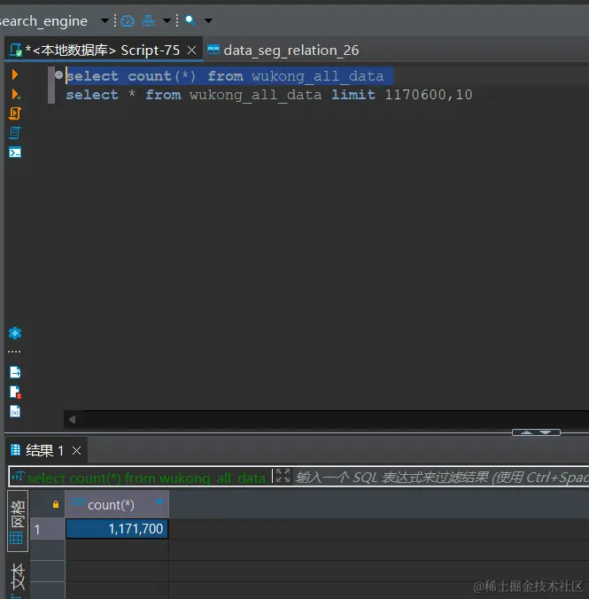Collapse the SQL block fold marker

58,74
